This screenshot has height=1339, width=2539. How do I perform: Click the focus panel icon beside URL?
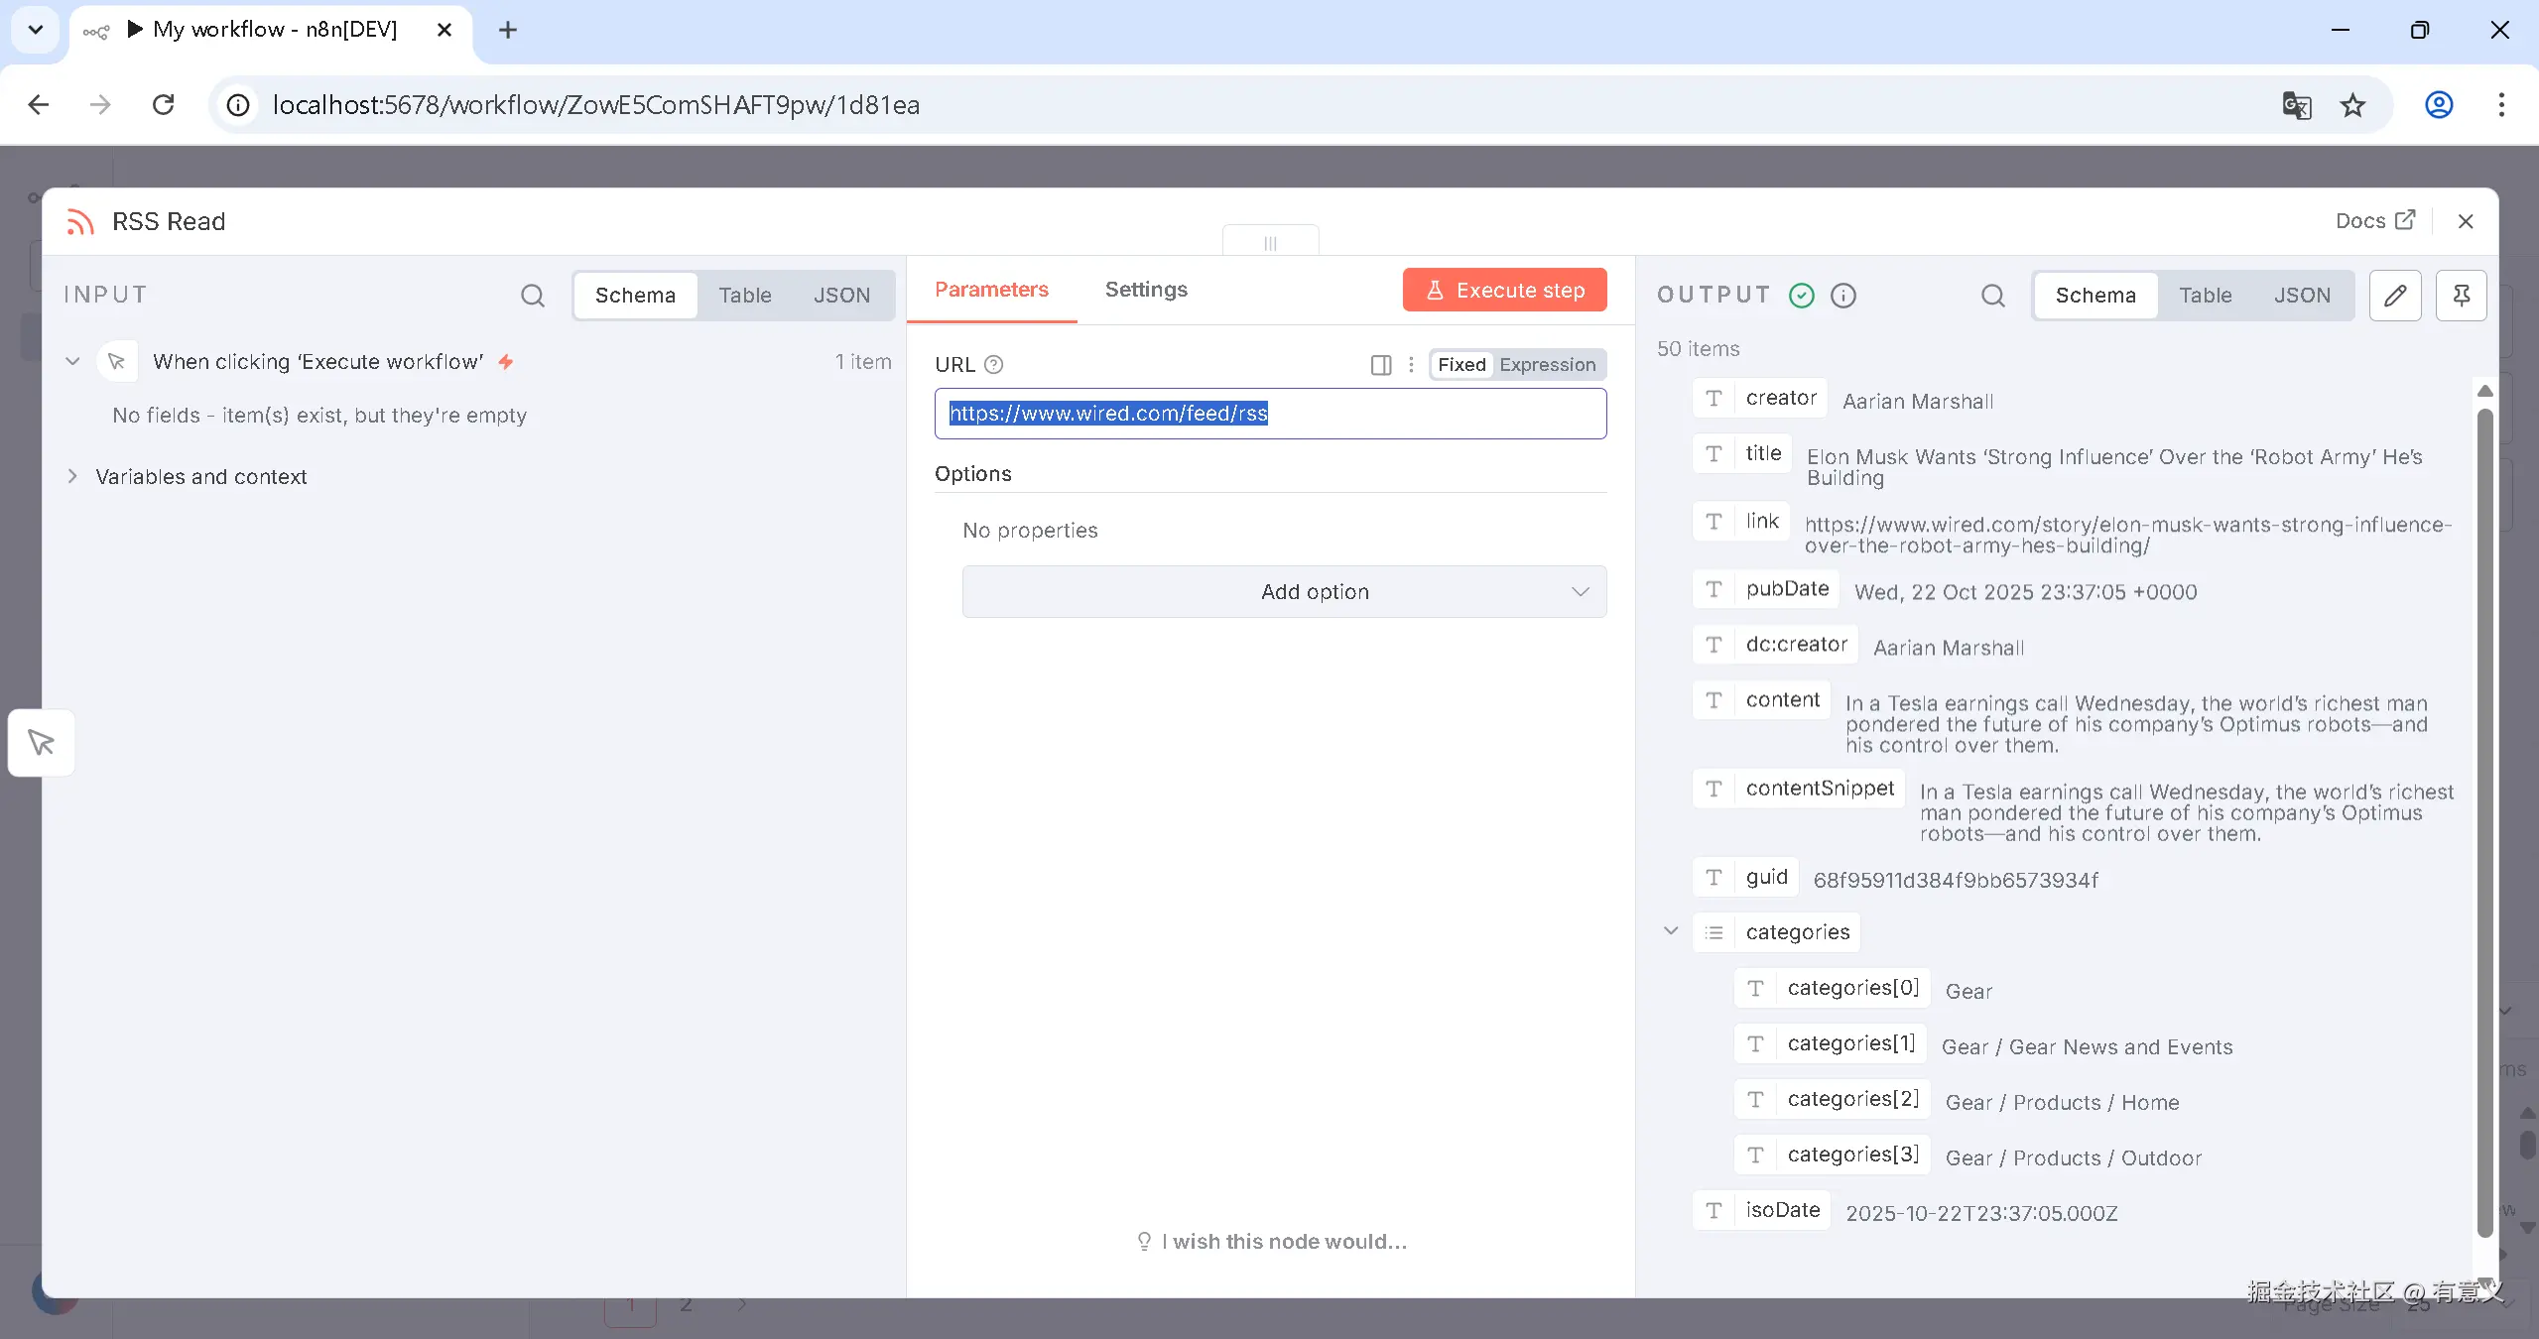1380,365
